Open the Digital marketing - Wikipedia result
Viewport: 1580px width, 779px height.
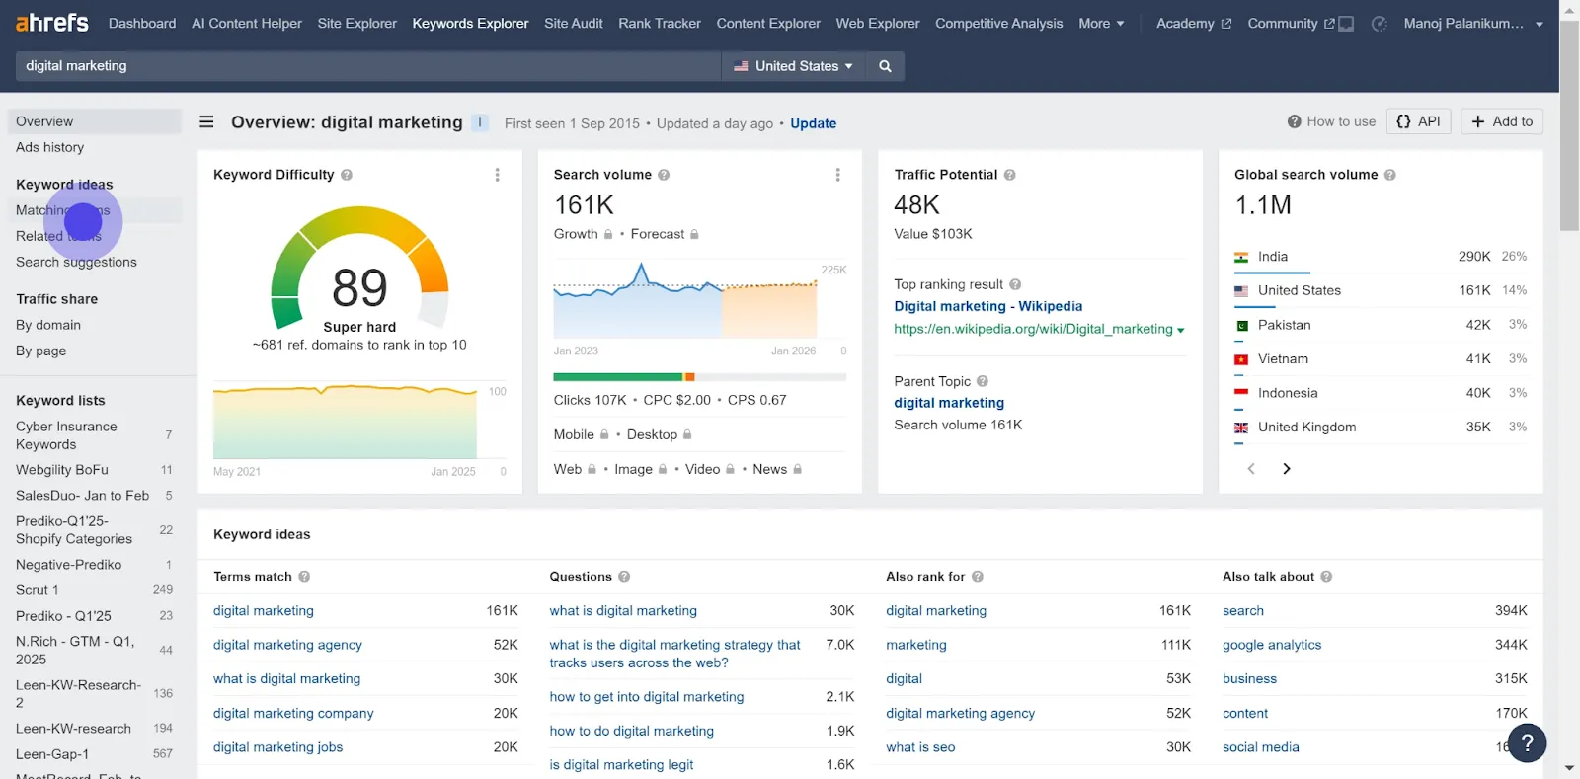point(987,306)
